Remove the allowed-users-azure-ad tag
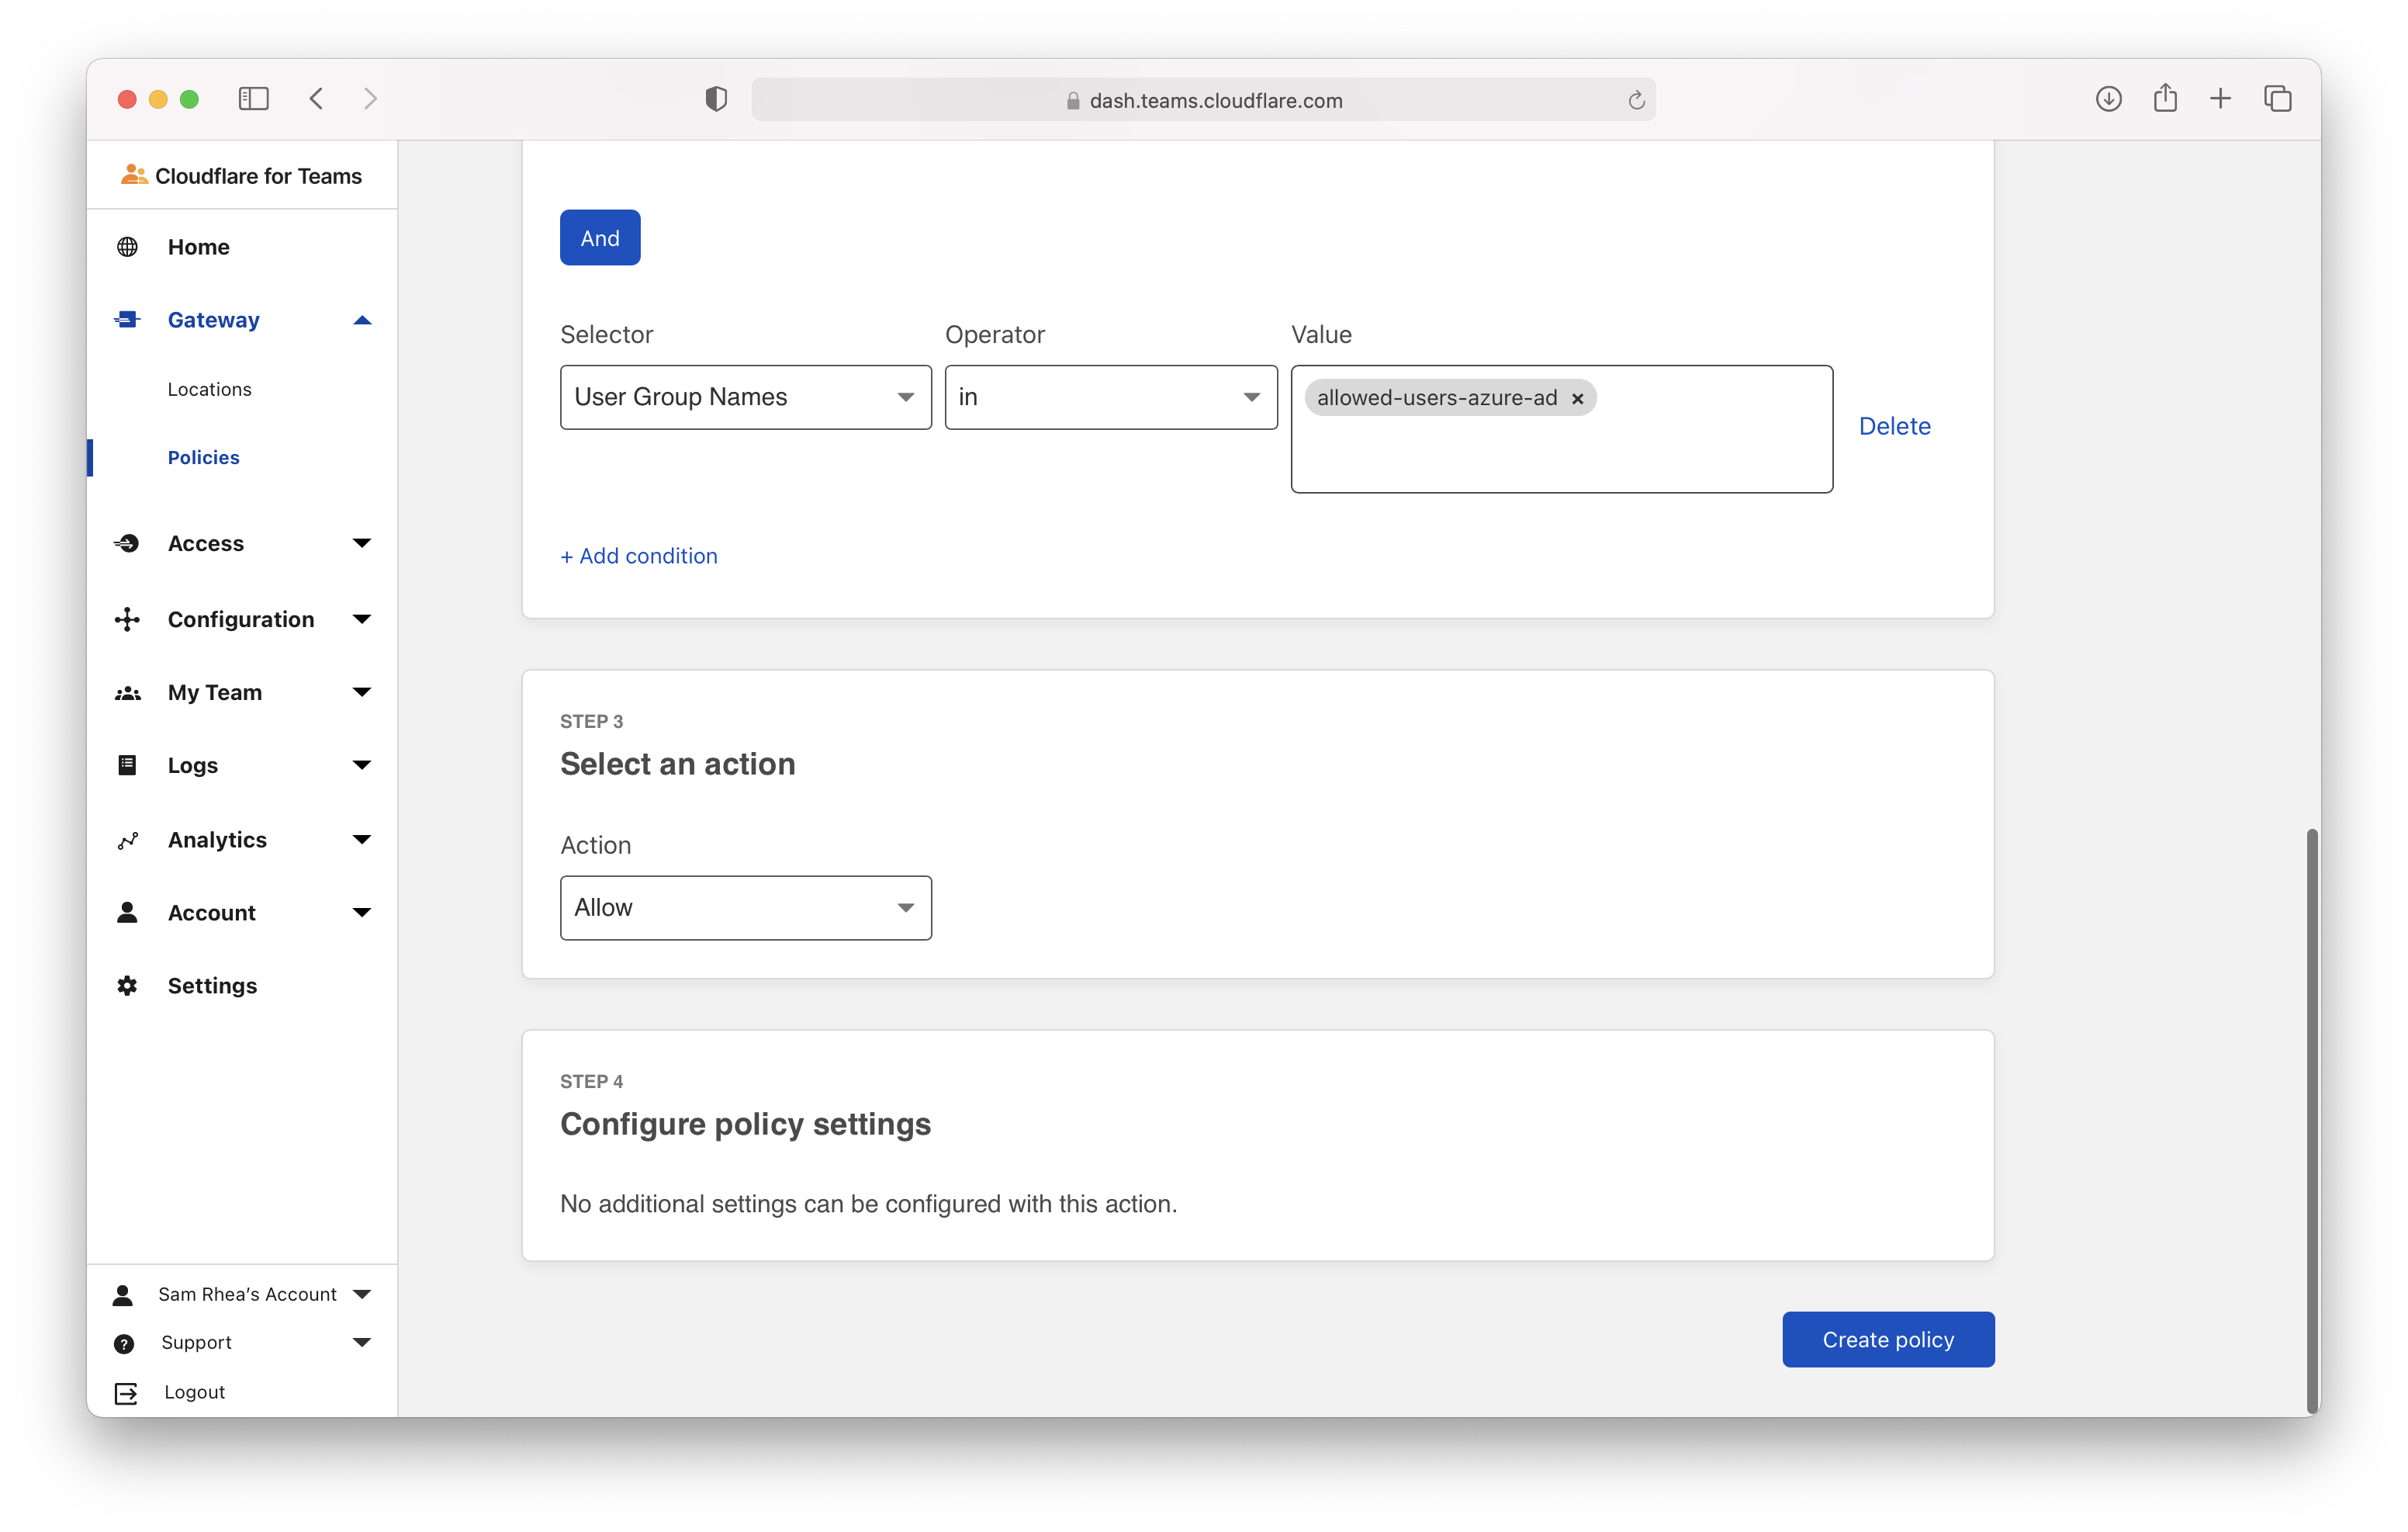Image resolution: width=2408 pixels, height=1532 pixels. [x=1578, y=398]
